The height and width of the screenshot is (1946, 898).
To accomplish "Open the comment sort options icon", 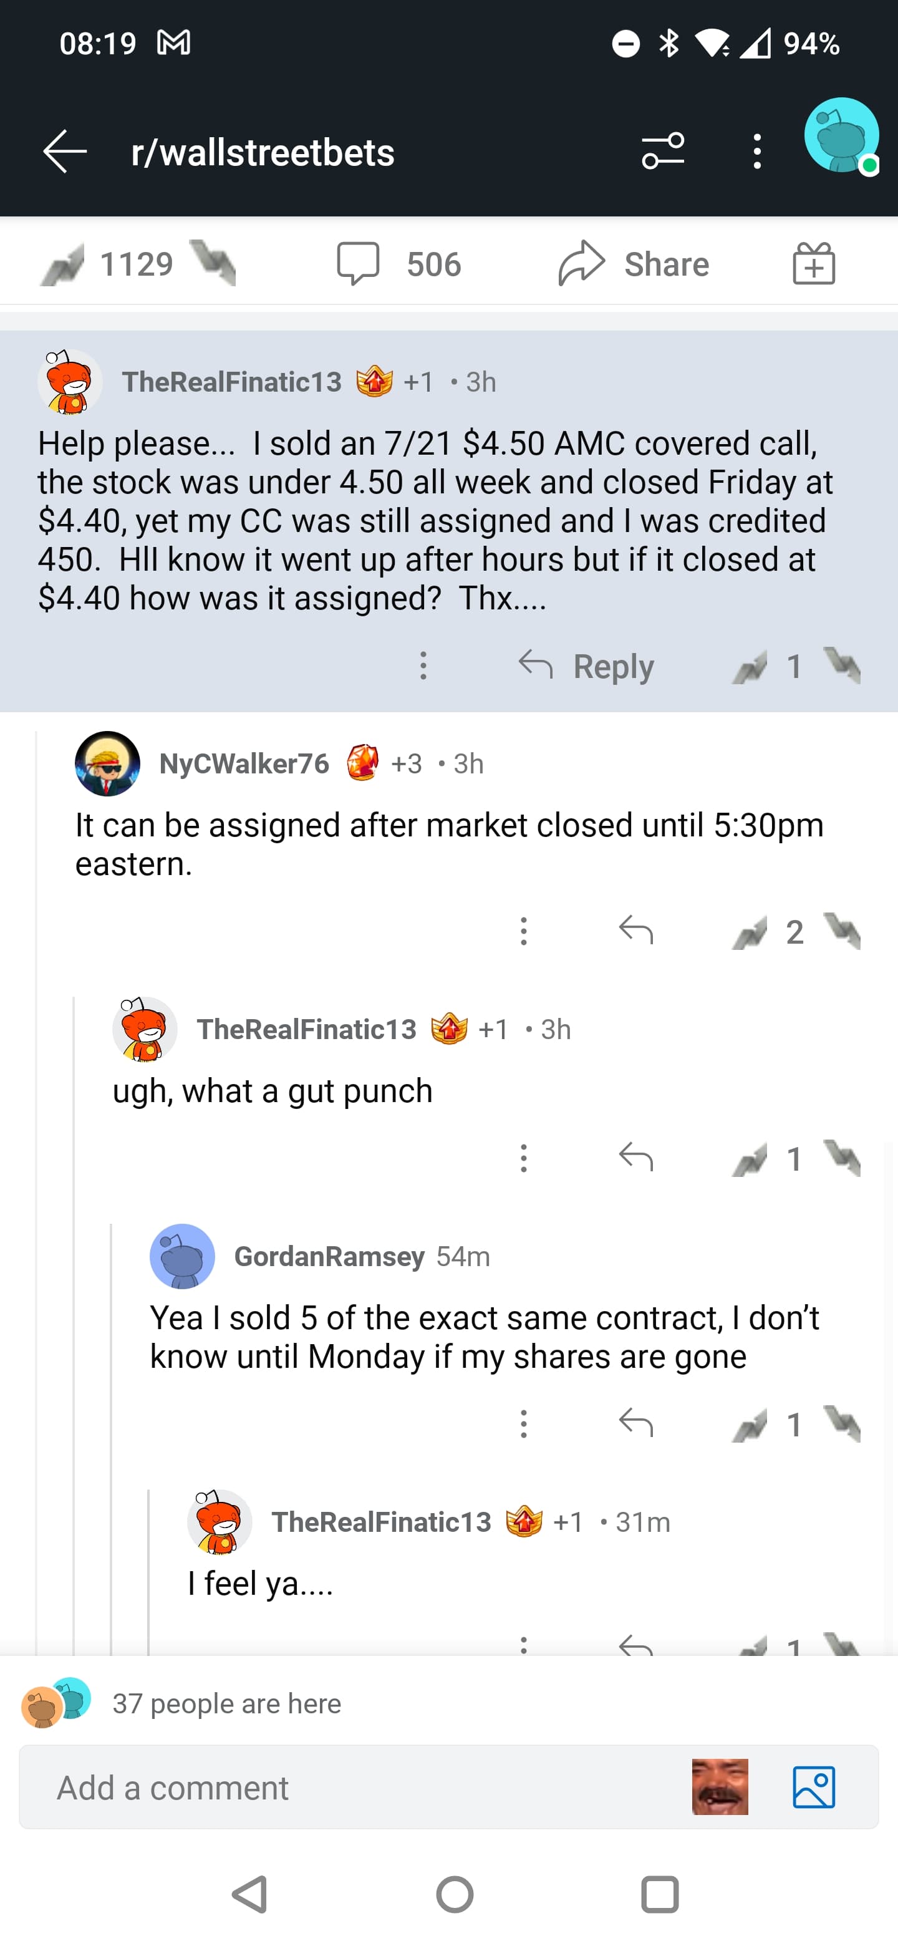I will pyautogui.click(x=662, y=151).
